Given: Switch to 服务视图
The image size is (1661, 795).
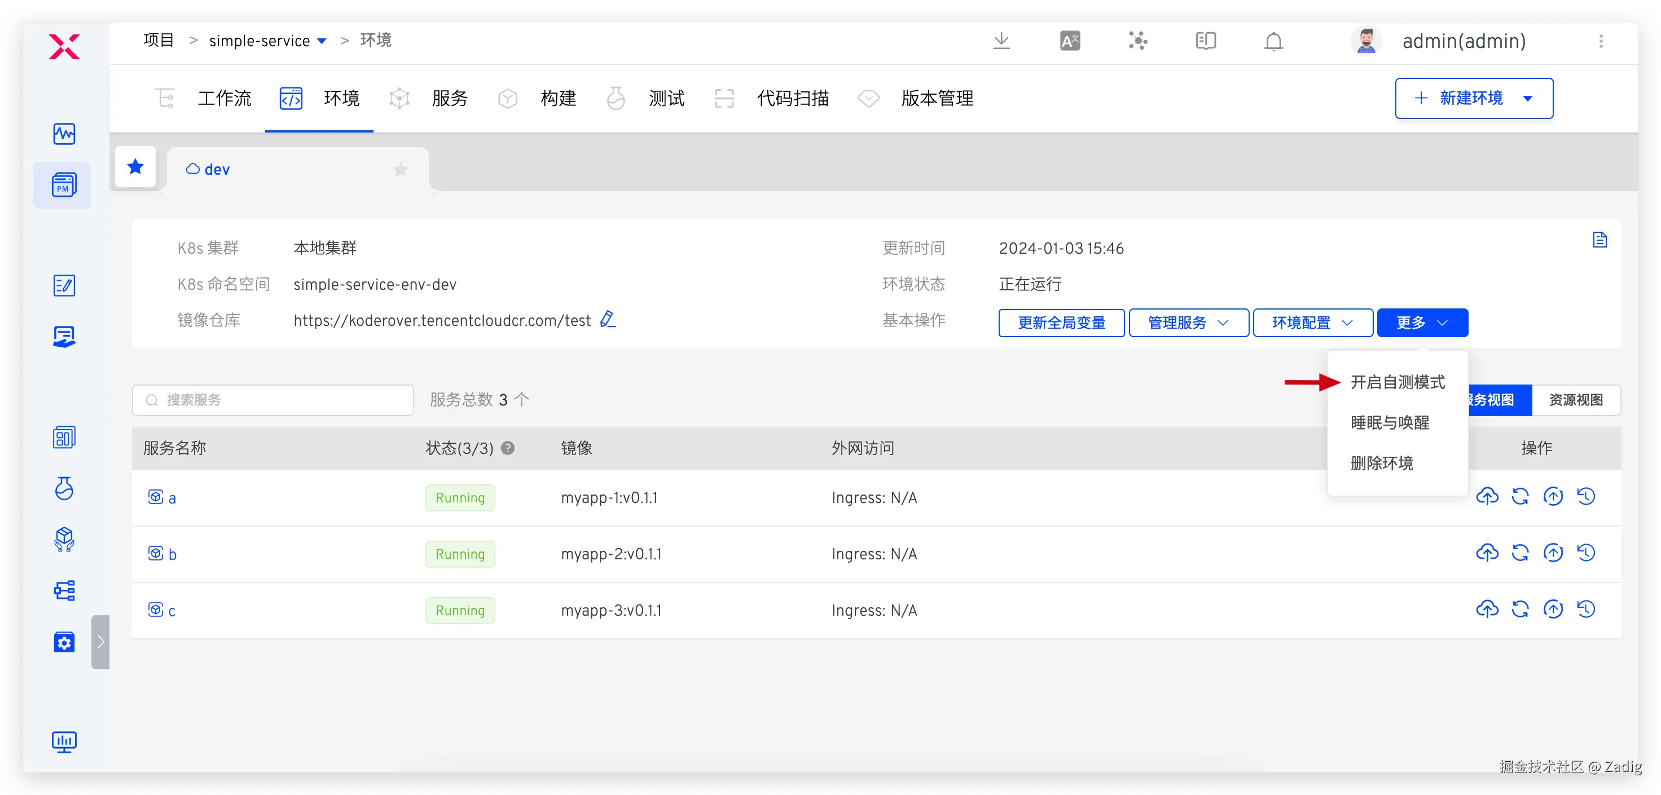Looking at the screenshot, I should pos(1500,400).
